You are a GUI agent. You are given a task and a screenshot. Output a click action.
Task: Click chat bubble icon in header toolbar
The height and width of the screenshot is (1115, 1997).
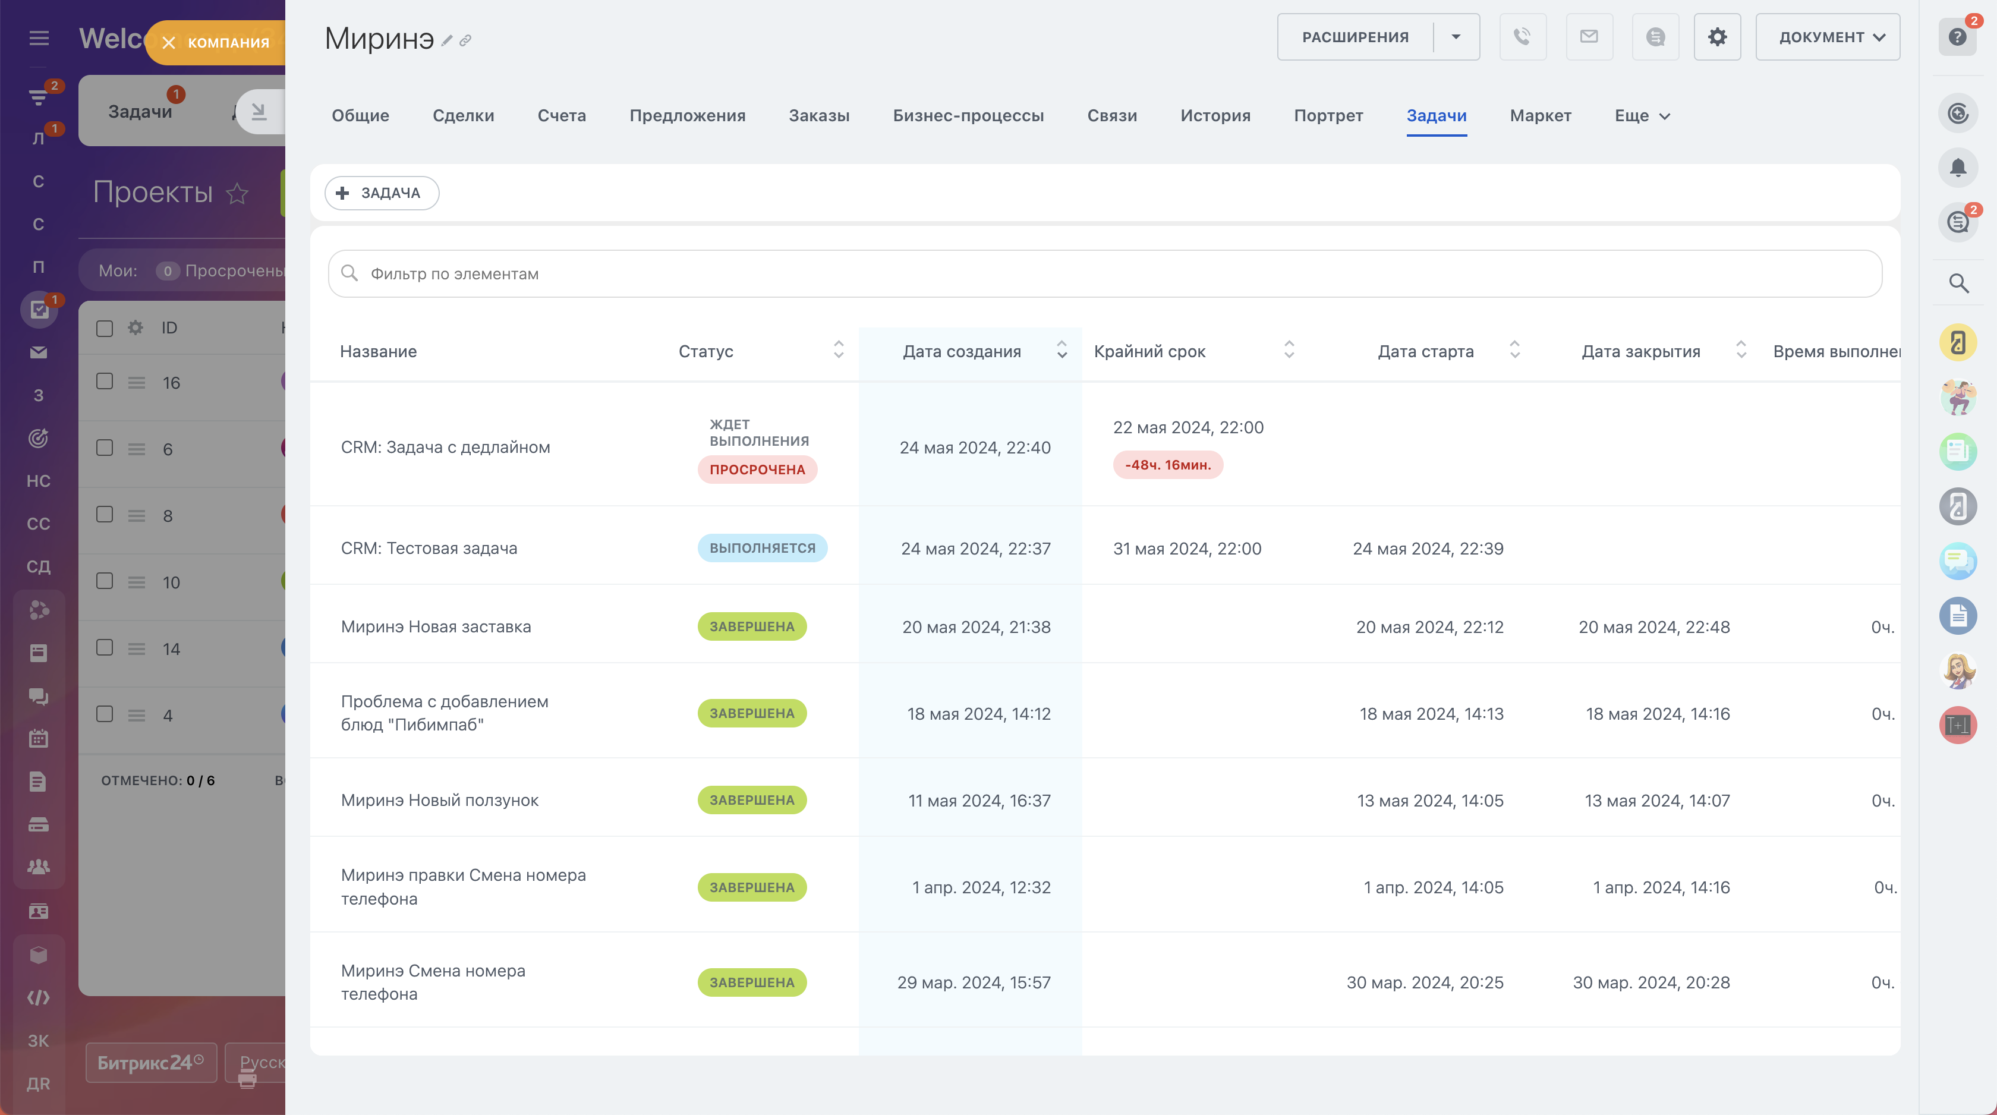(1655, 36)
